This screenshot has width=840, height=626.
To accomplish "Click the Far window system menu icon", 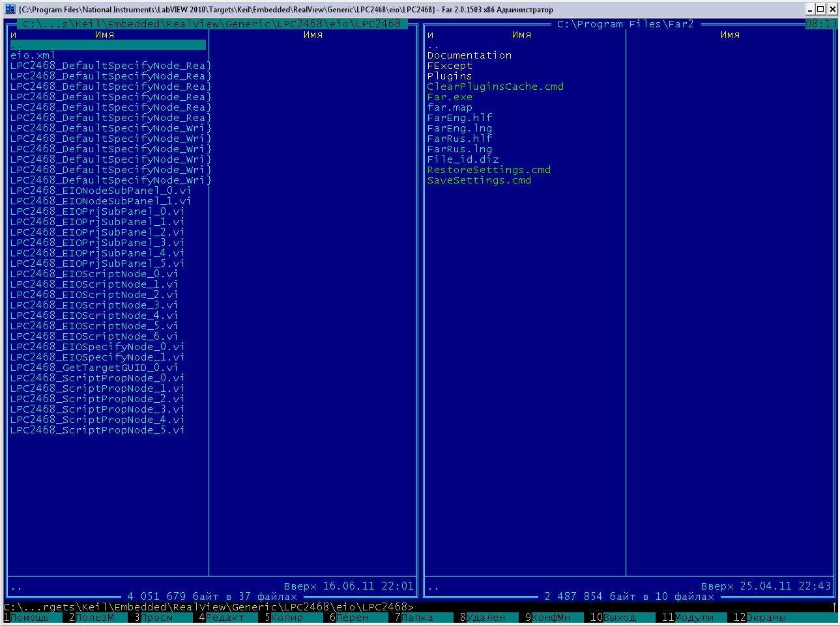I will click(x=10, y=9).
